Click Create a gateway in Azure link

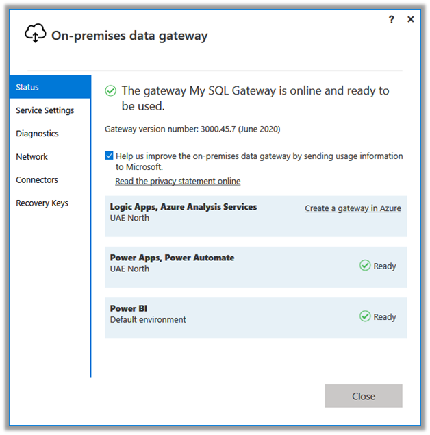tap(353, 208)
